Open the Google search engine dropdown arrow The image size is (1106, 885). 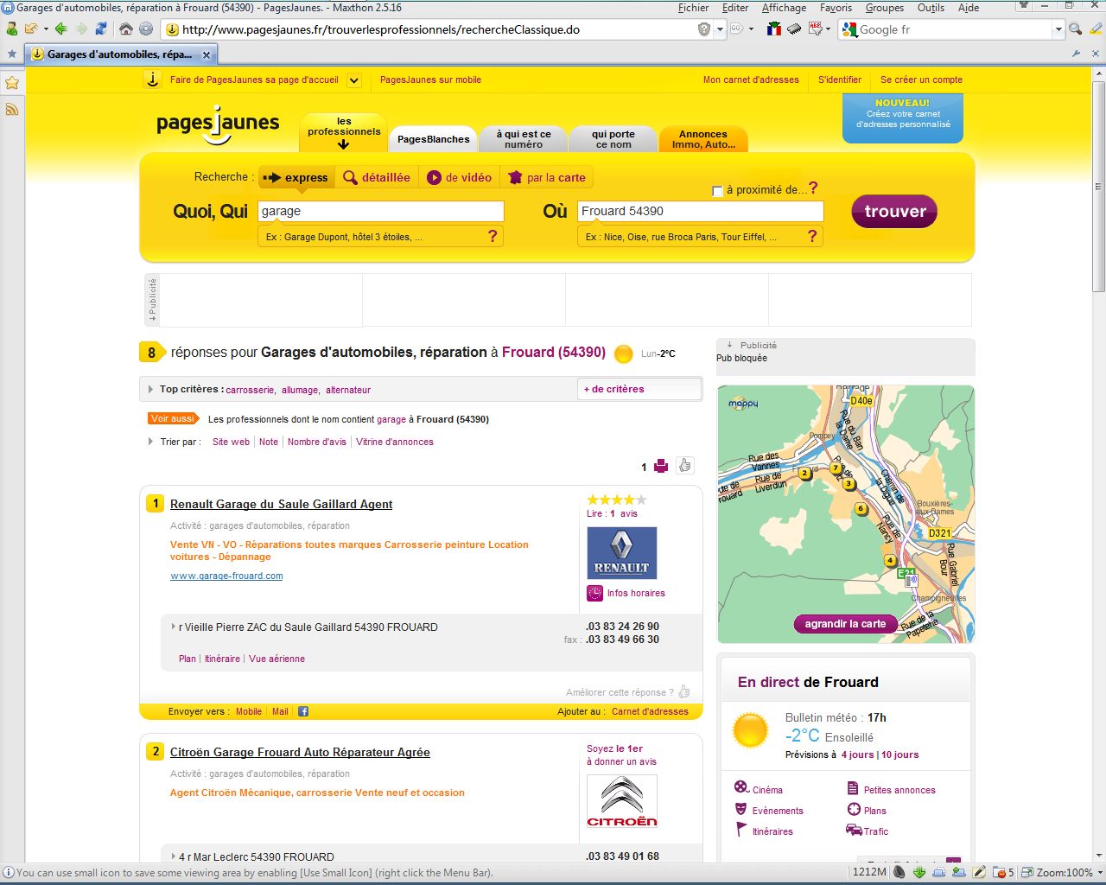click(1058, 29)
